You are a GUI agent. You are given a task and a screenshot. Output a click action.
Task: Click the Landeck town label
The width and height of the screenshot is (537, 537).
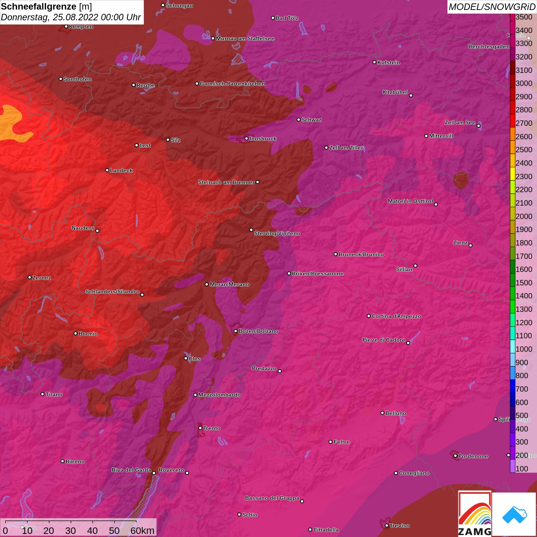pyautogui.click(x=121, y=170)
